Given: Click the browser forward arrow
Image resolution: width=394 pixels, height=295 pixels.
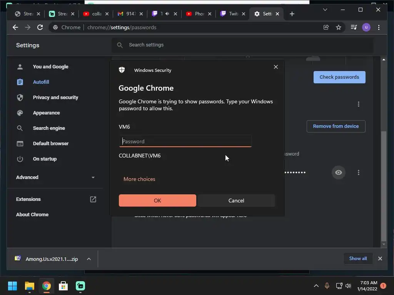Looking at the screenshot, I should [28, 27].
